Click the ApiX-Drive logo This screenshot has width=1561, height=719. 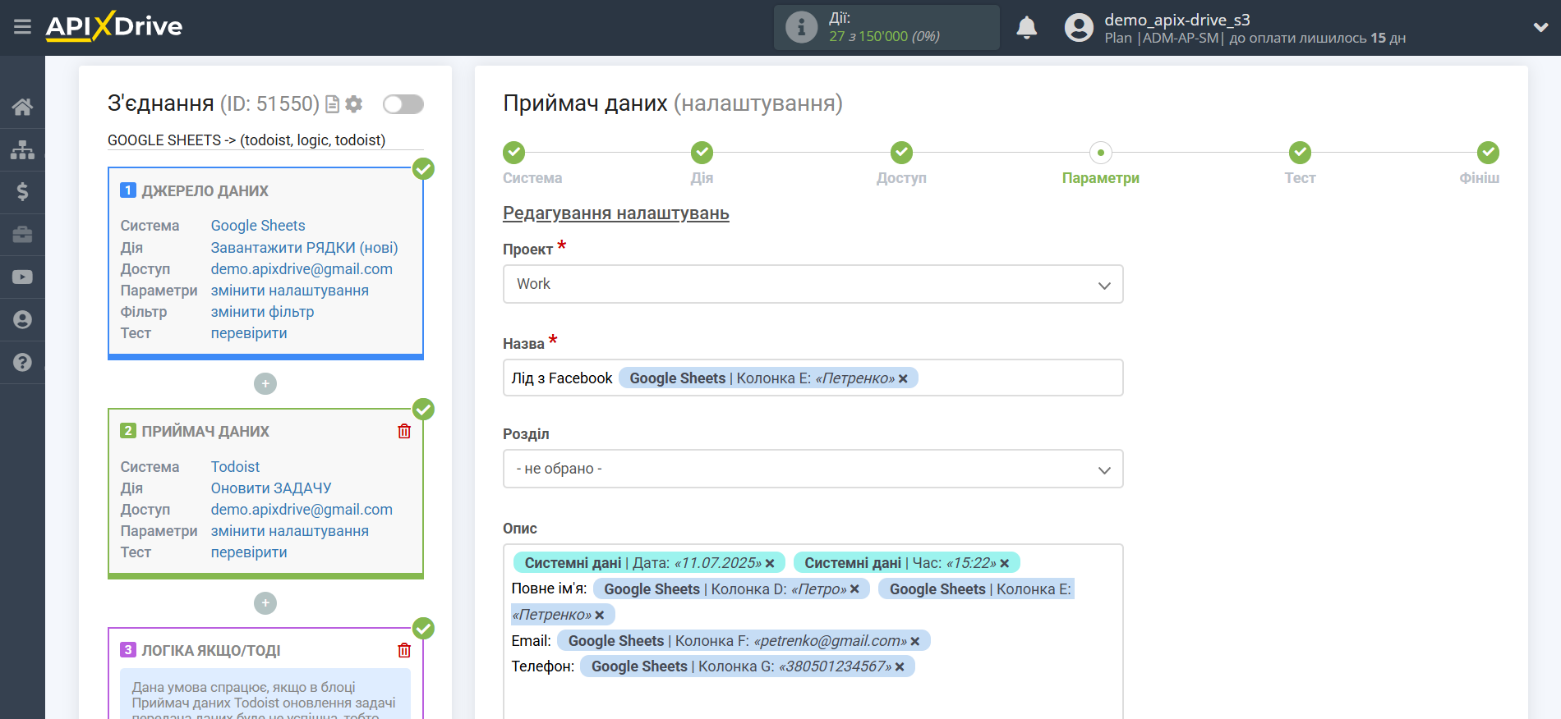point(114,26)
